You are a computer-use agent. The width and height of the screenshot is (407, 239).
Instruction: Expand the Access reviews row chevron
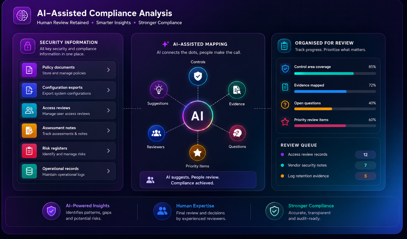coord(108,110)
